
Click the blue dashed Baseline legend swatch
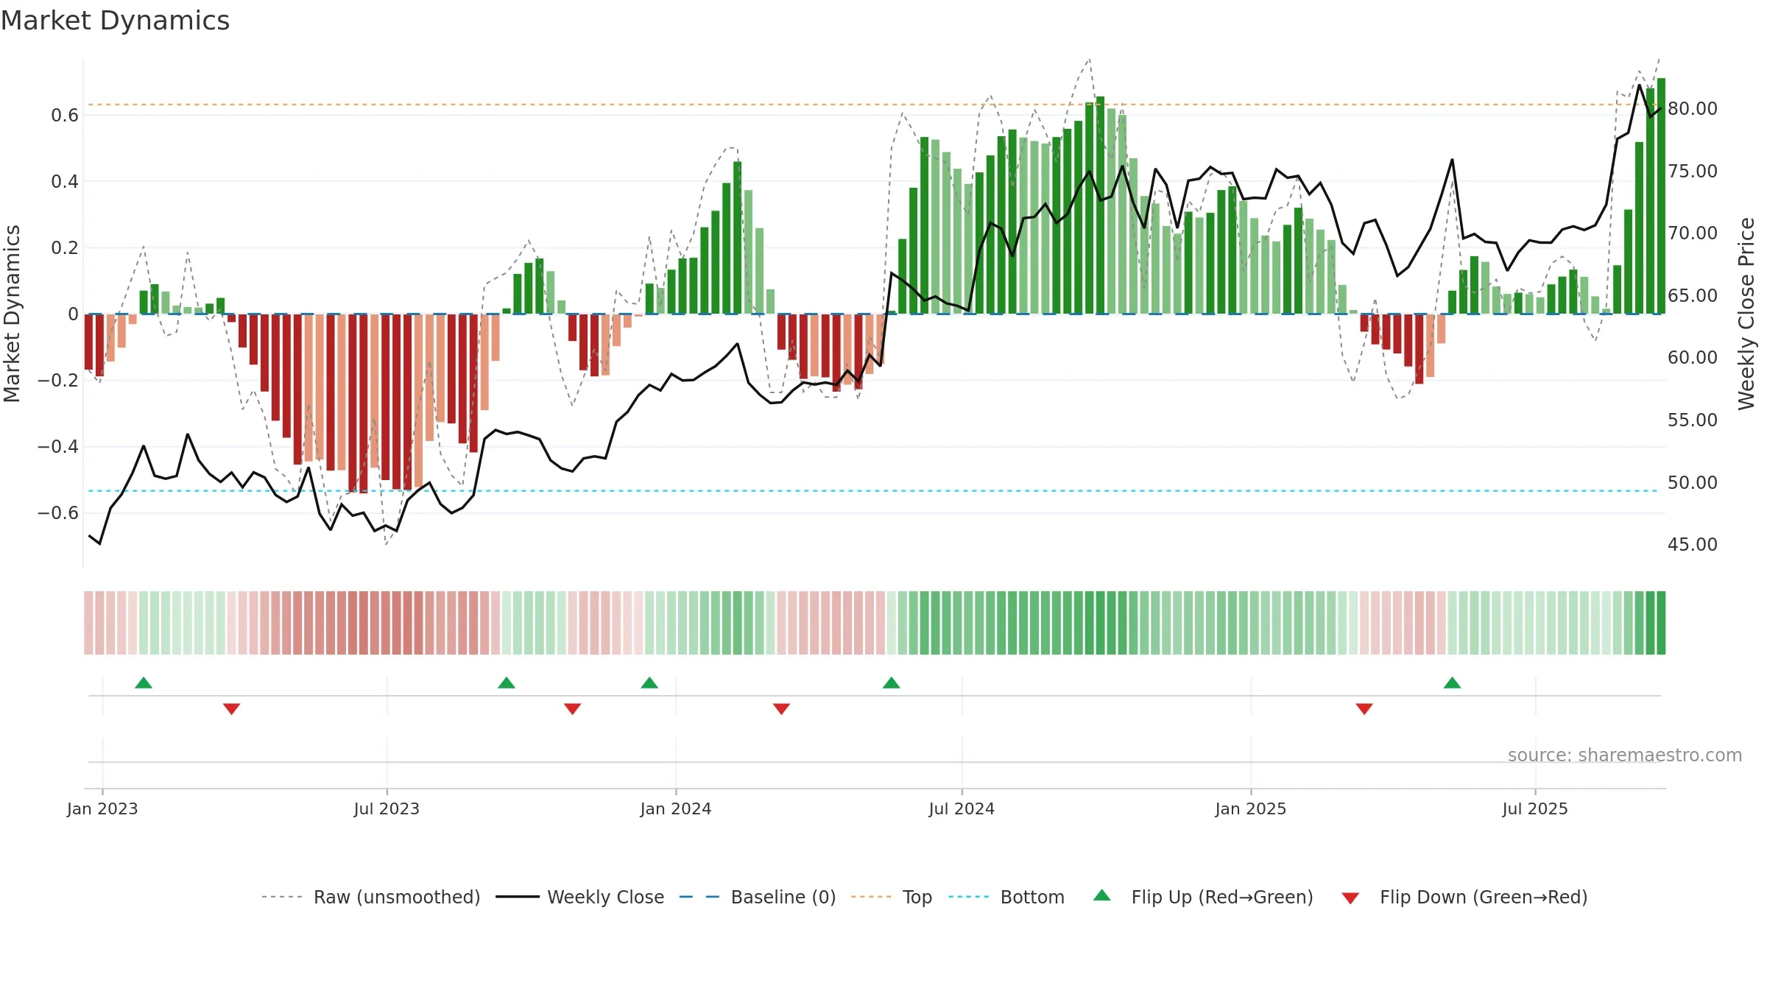click(699, 897)
